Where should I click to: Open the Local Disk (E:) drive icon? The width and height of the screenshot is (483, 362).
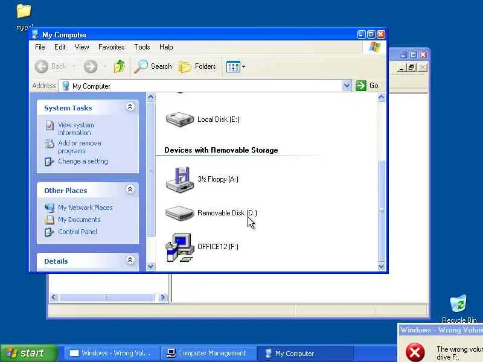pos(180,119)
